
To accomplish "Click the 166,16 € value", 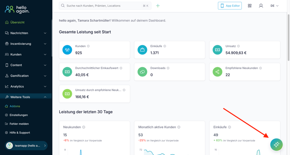I will pyautogui.click(x=82, y=97).
